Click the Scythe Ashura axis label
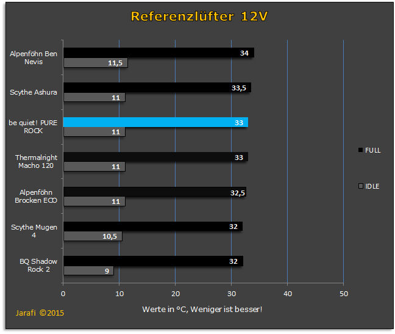395x334 pixels. (x=34, y=92)
